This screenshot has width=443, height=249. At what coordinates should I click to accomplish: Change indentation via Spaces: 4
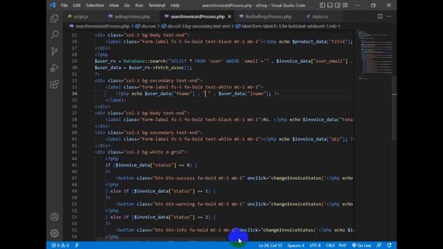pos(296,246)
